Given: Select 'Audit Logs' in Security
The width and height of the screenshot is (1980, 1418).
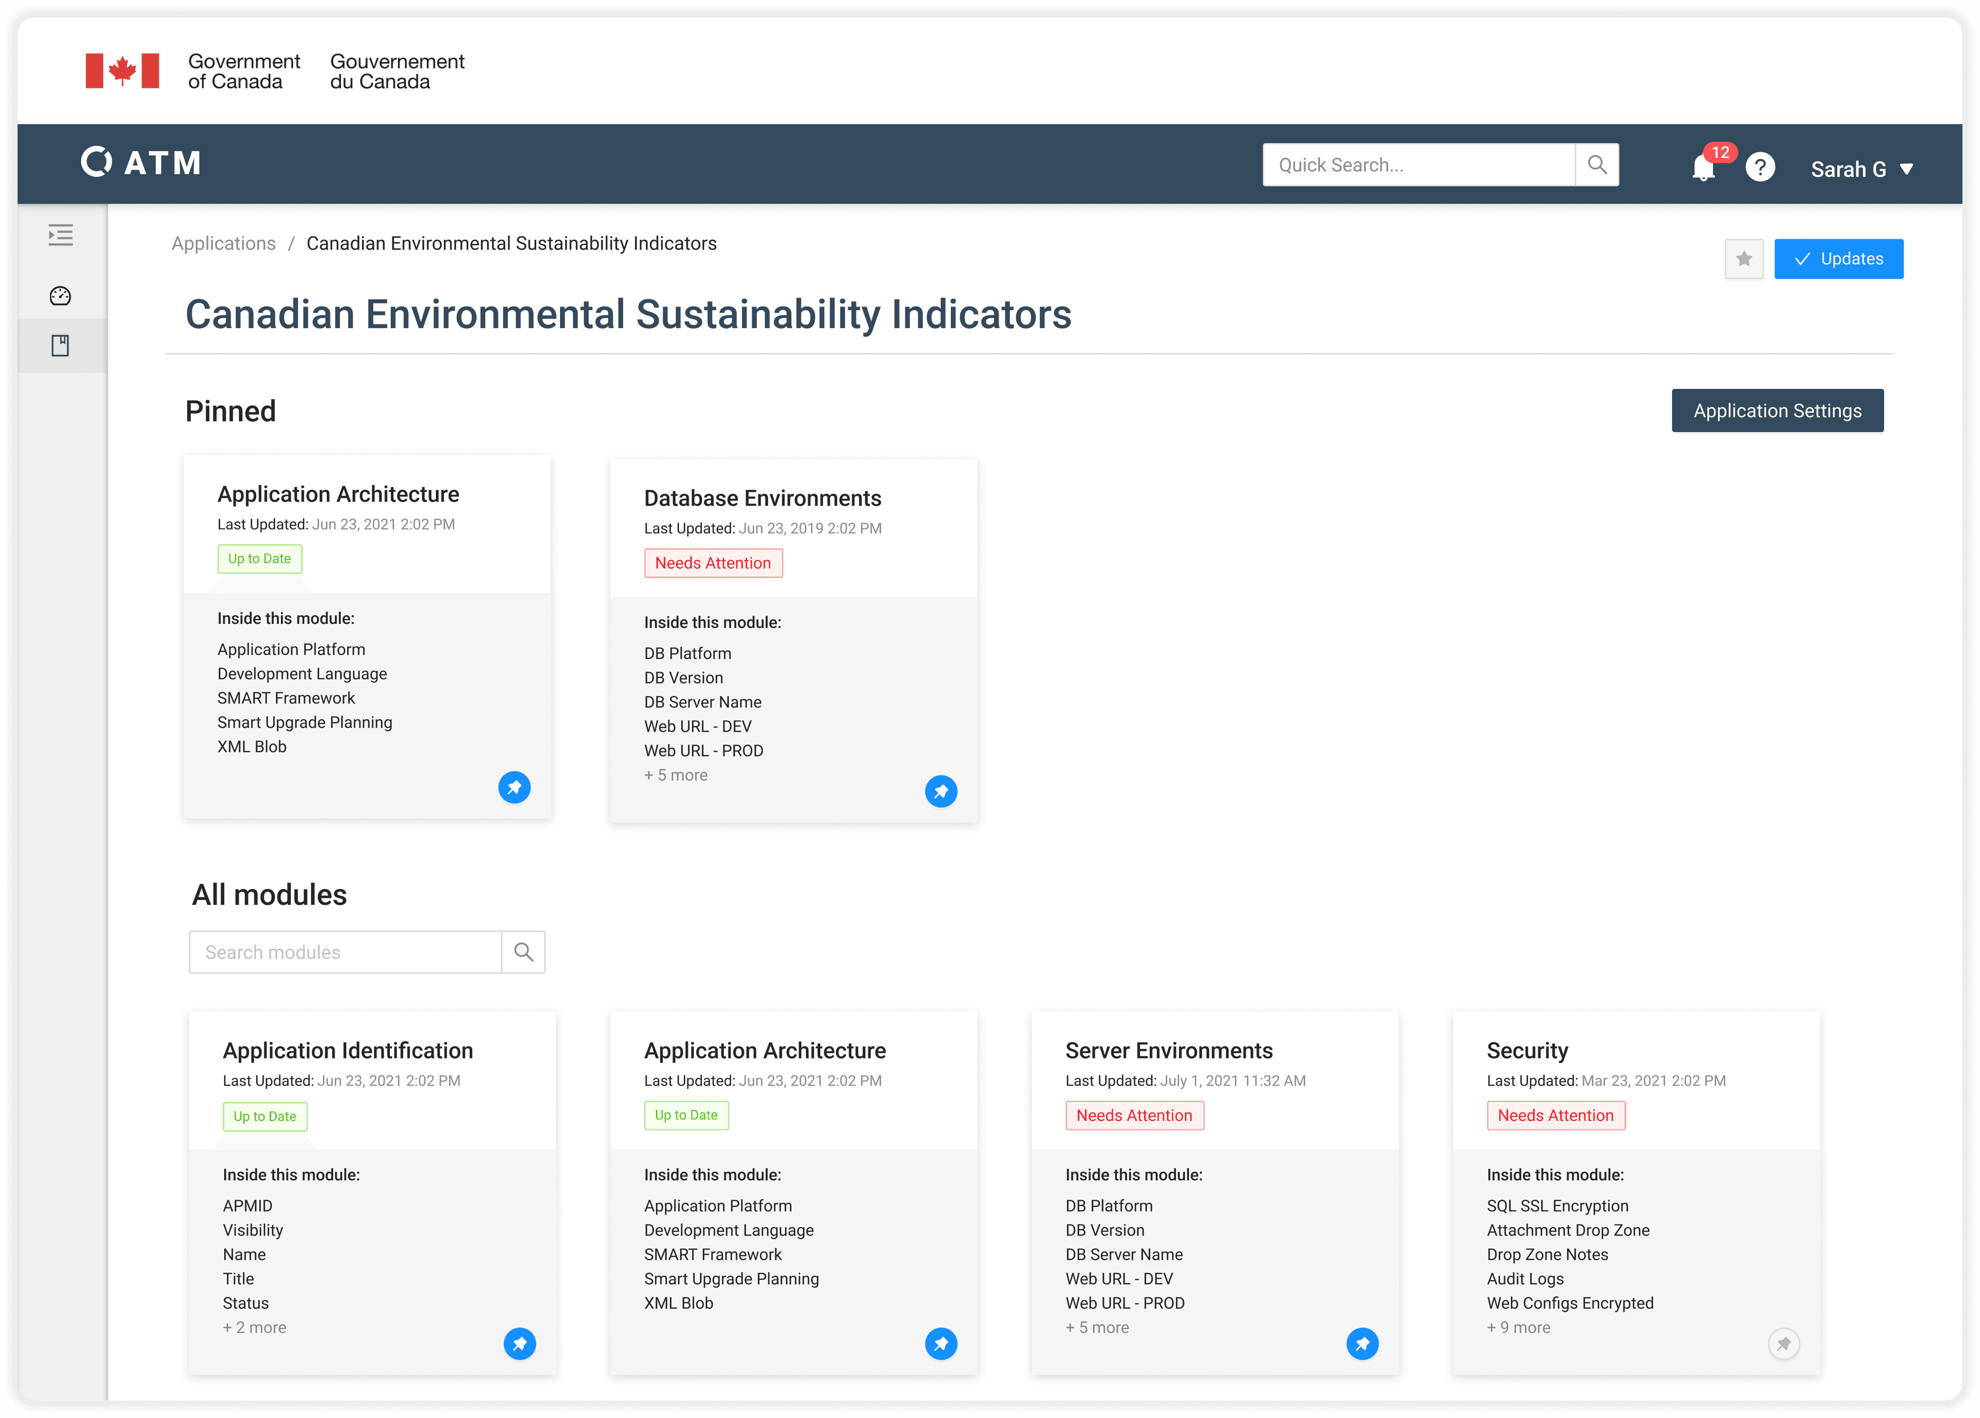Looking at the screenshot, I should pos(1525,1279).
